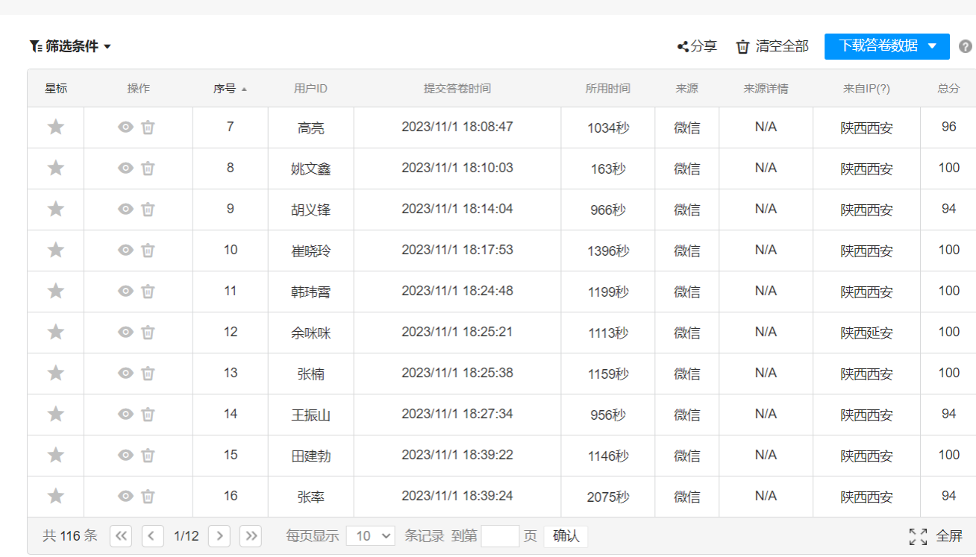
Task: Go to the next page
Action: tap(219, 536)
